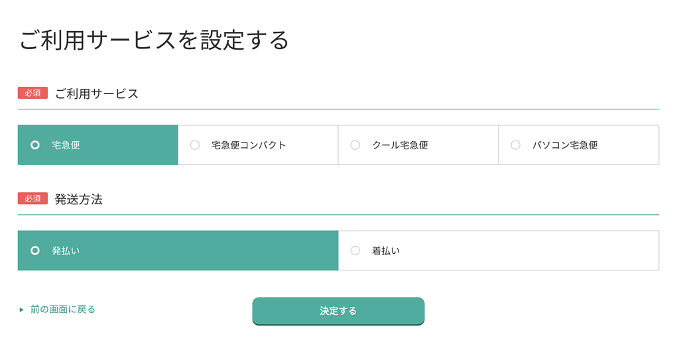The height and width of the screenshot is (362, 679).
Task: Click the パソコン宅急便 option label text
Action: pyautogui.click(x=565, y=145)
